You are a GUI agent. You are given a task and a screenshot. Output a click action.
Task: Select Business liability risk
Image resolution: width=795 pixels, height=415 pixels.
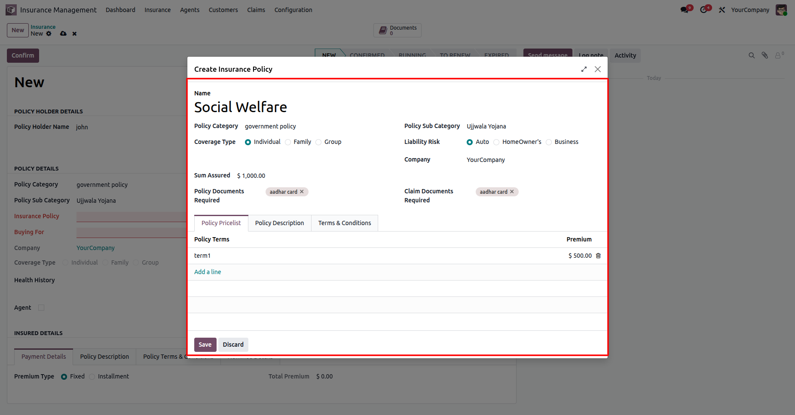[549, 142]
